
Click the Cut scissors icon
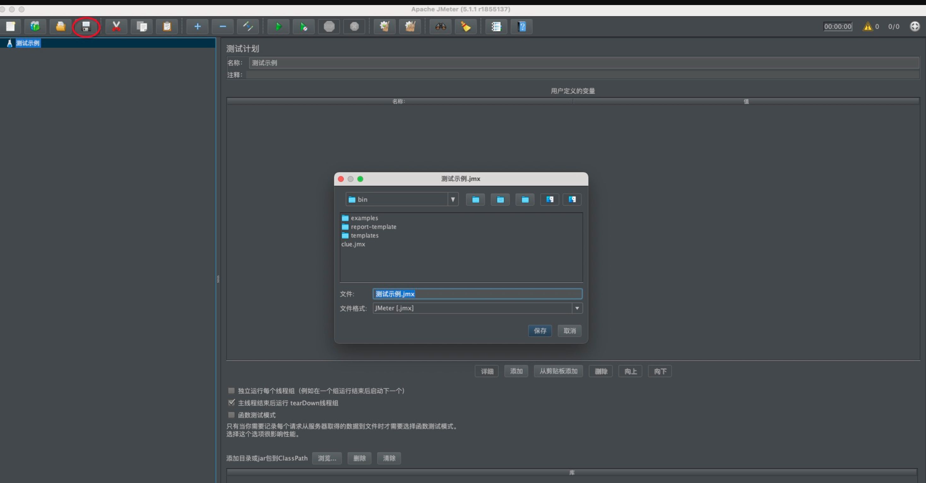(x=116, y=26)
